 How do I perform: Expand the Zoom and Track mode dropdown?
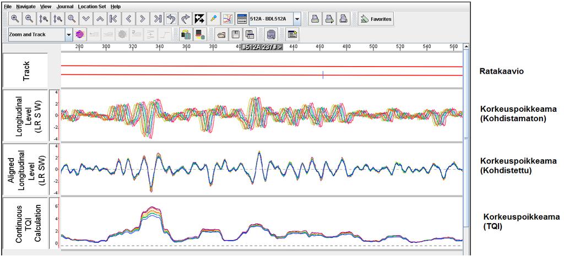pyautogui.click(x=69, y=35)
